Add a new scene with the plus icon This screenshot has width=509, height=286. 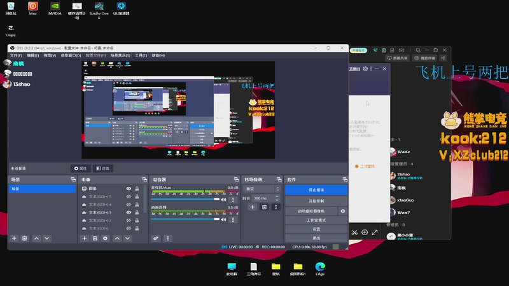(14, 238)
